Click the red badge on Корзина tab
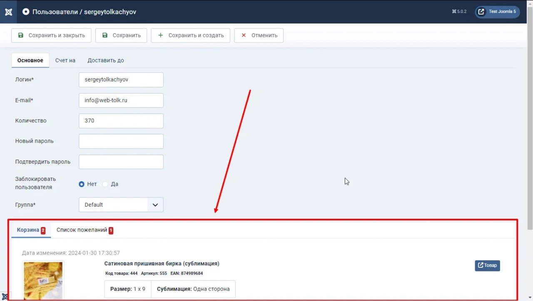The width and height of the screenshot is (533, 301). point(43,230)
